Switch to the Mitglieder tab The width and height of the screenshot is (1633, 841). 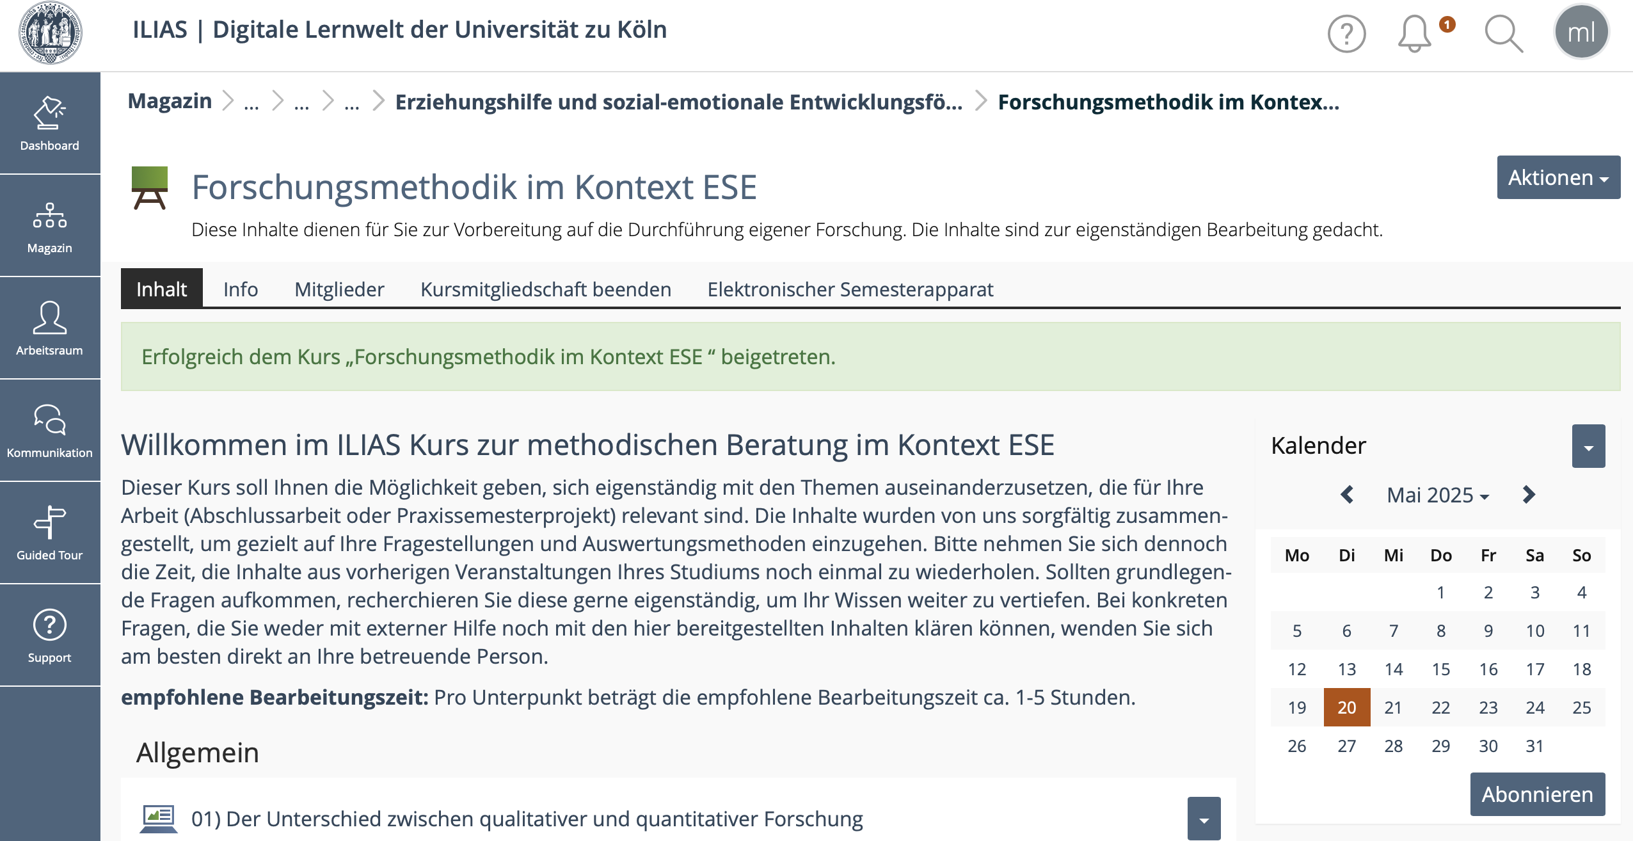(339, 289)
